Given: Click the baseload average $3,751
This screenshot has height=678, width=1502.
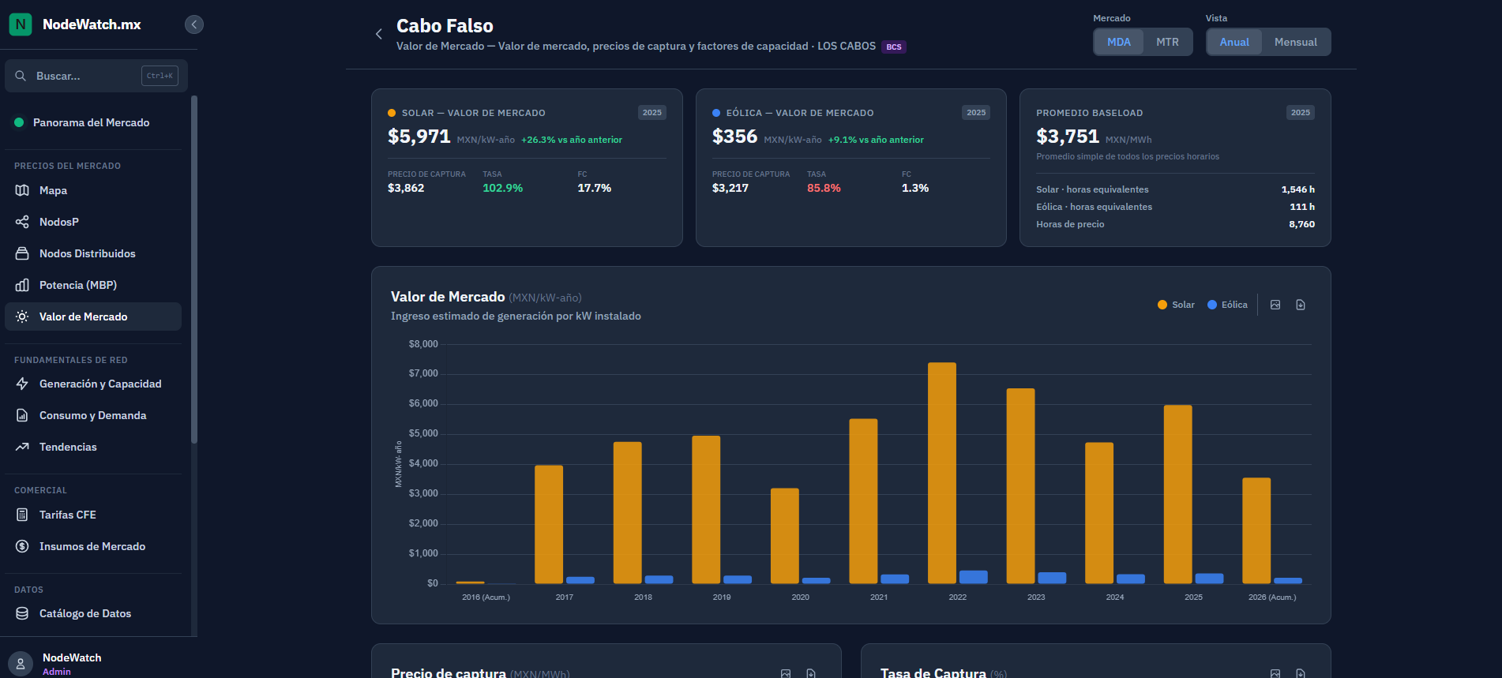Looking at the screenshot, I should 1068,137.
